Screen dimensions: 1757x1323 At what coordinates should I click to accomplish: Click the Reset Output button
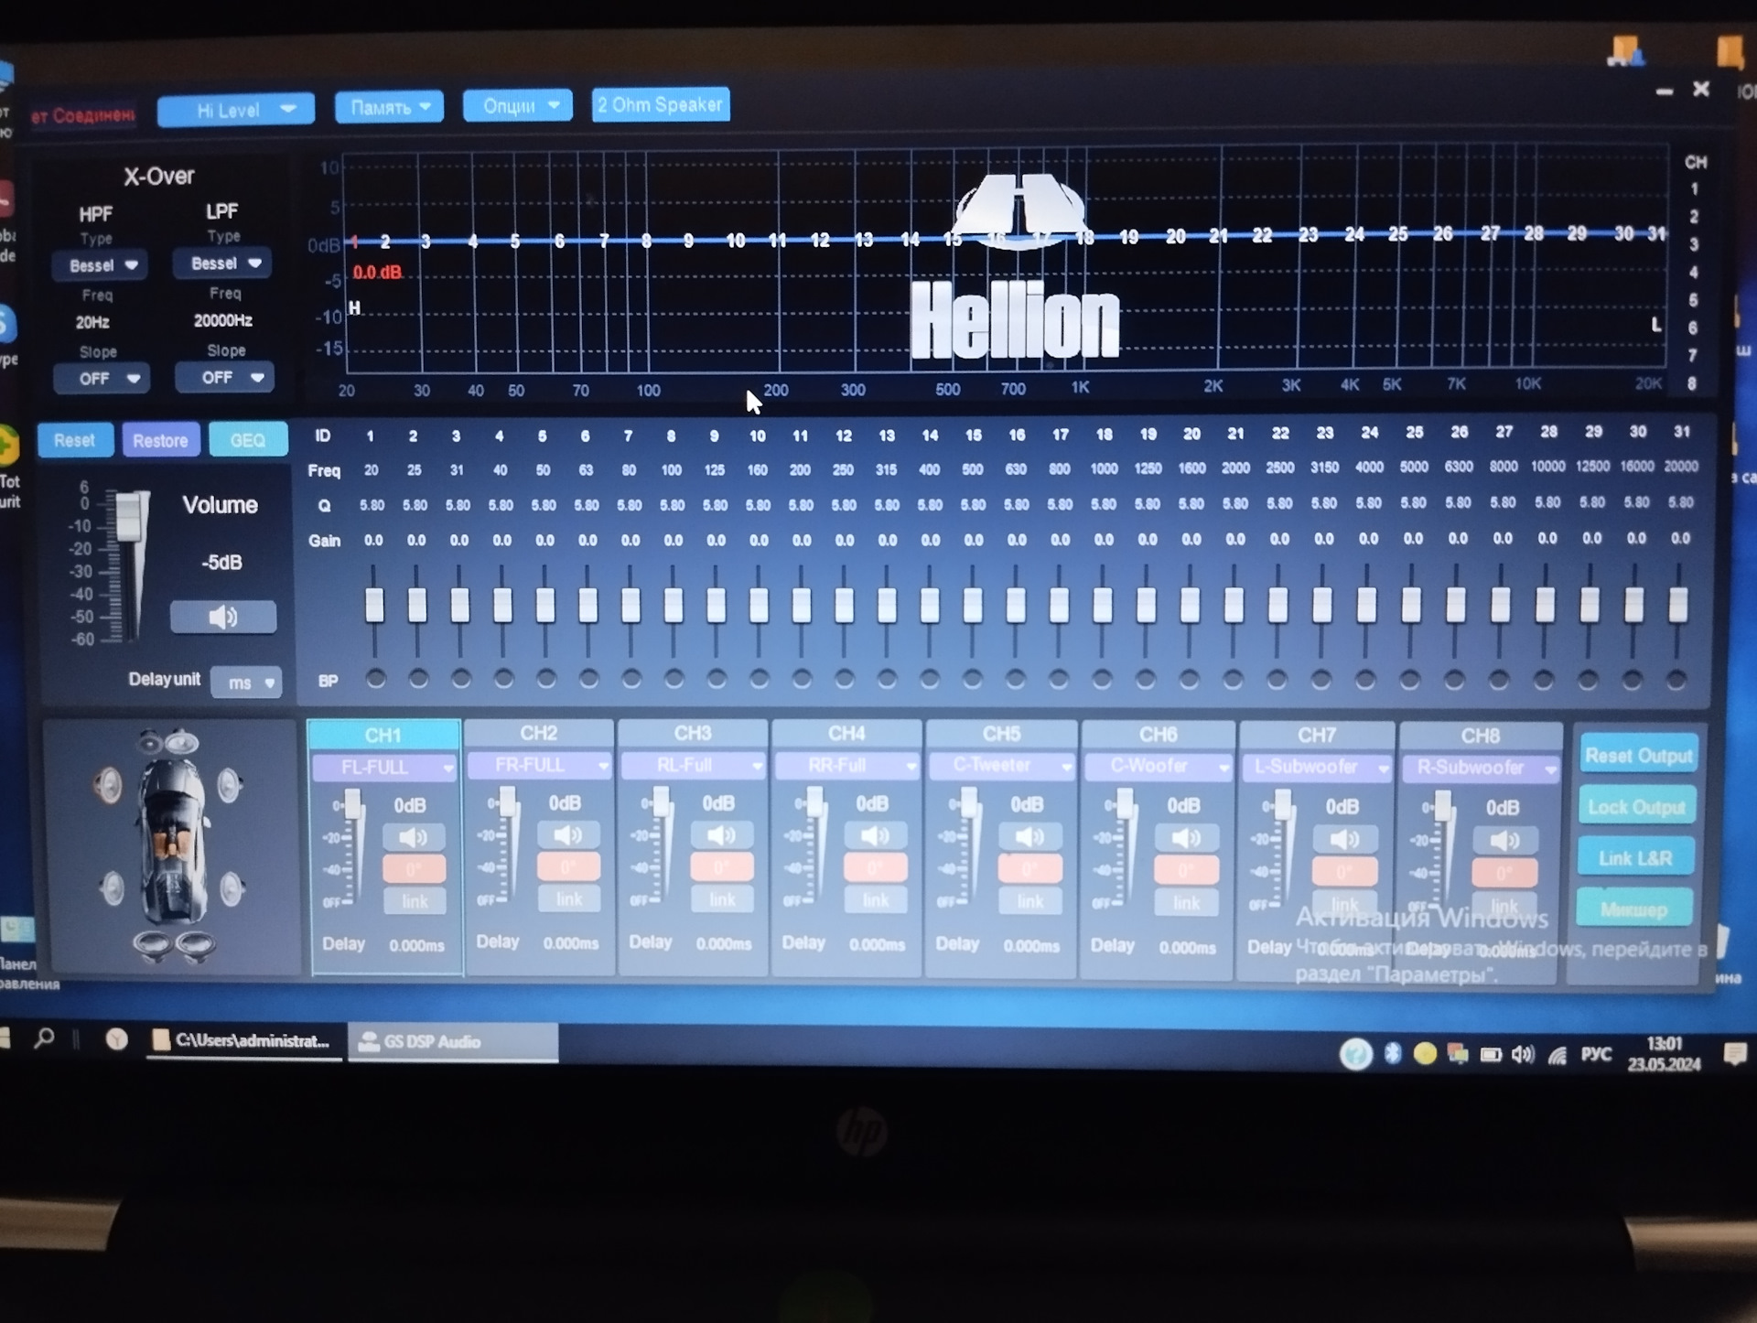[x=1638, y=756]
